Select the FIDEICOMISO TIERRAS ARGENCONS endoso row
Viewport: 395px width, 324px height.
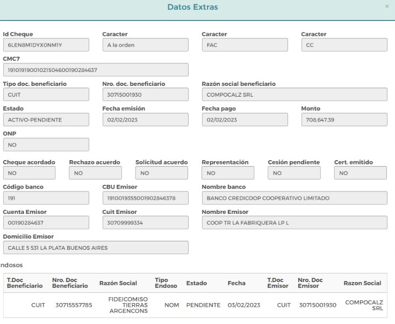[195, 305]
